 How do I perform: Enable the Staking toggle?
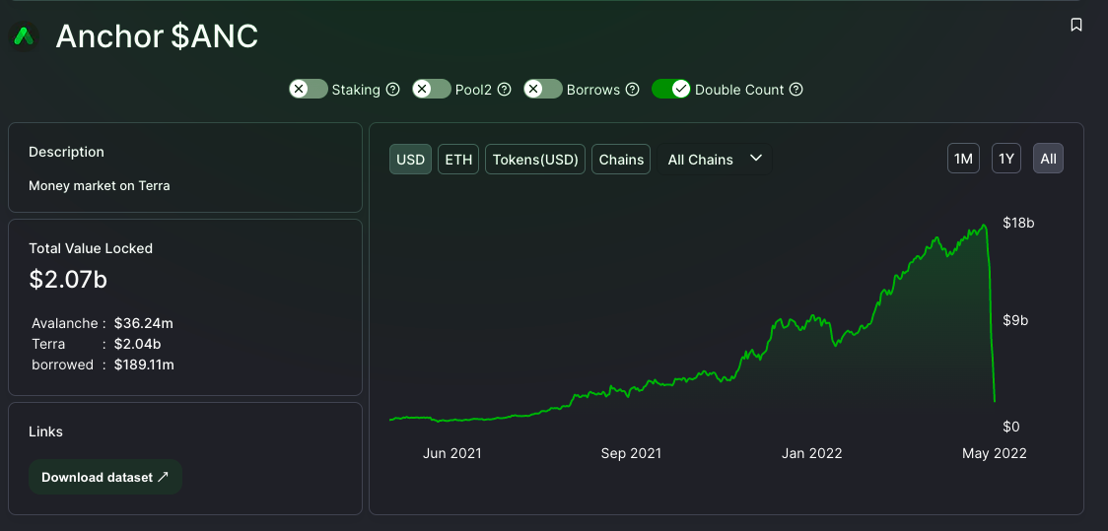(308, 89)
